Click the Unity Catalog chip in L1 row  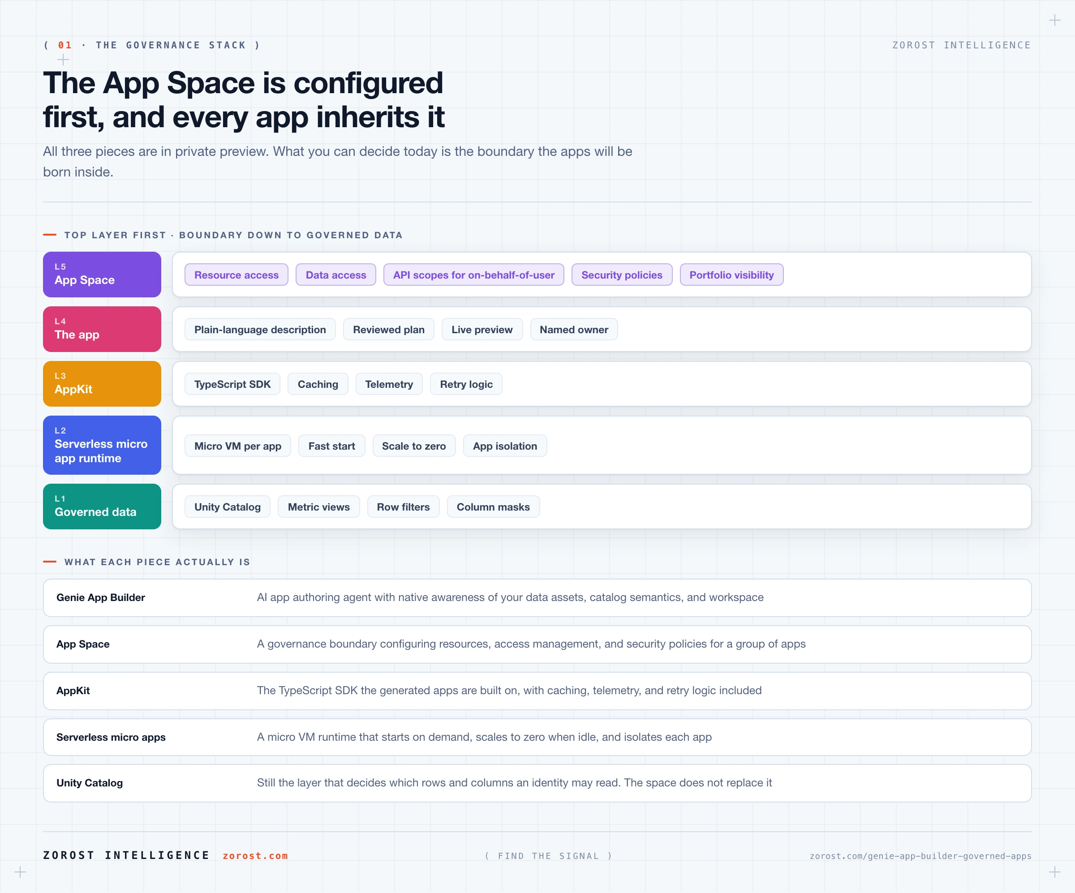[227, 507]
